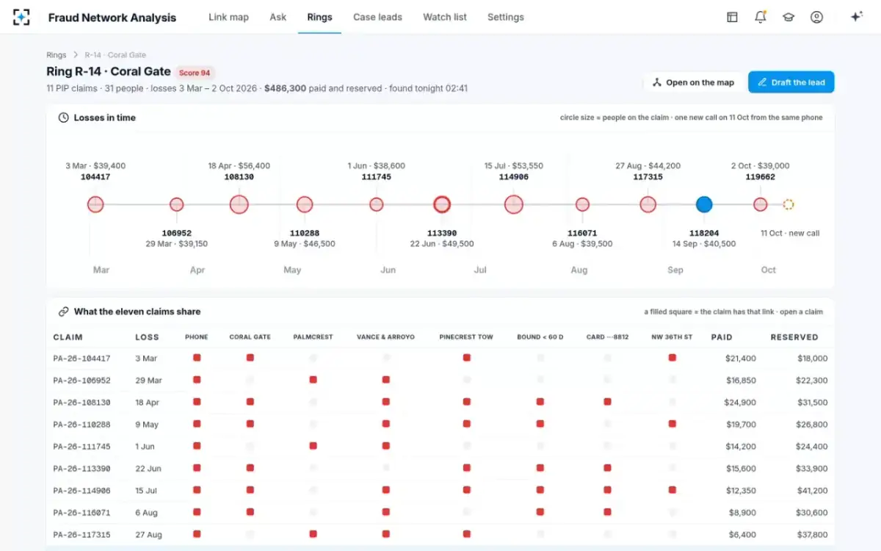Select the 22 Jun claim 113390 circle

tap(441, 204)
